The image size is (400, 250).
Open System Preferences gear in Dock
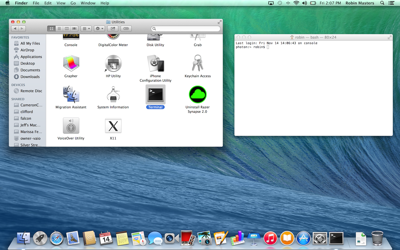(320, 238)
